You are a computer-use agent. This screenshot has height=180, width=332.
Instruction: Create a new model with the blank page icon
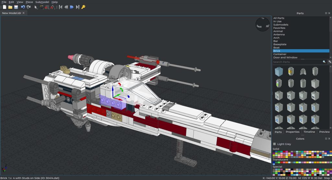point(5,7)
